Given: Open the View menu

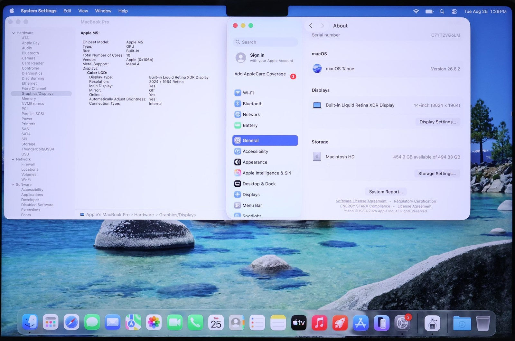Looking at the screenshot, I should point(83,11).
